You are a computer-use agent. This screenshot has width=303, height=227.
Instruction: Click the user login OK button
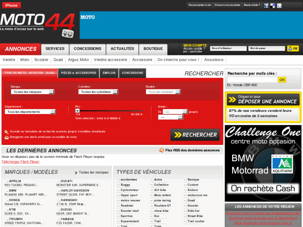pyautogui.click(x=293, y=48)
